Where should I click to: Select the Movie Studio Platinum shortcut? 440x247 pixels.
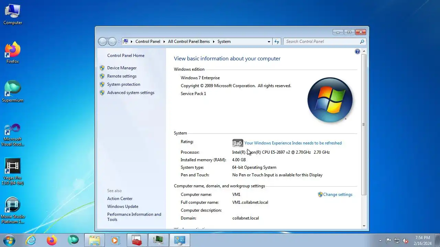coord(13,210)
